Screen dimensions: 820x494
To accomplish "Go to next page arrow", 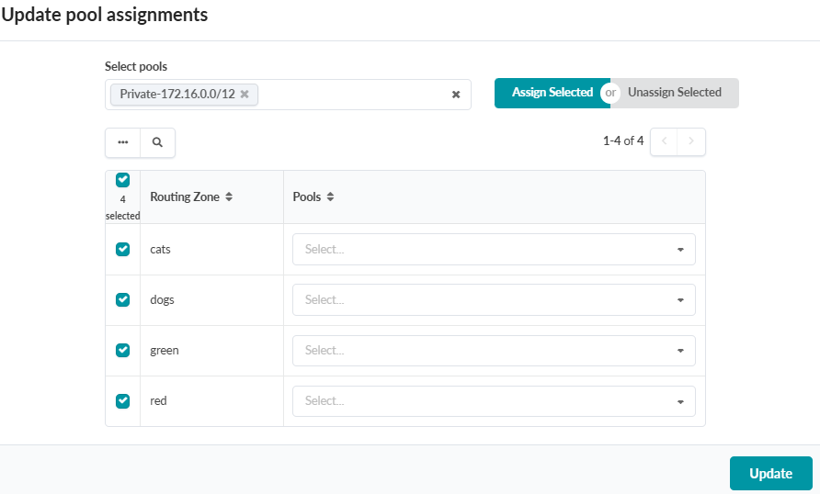I will [691, 141].
